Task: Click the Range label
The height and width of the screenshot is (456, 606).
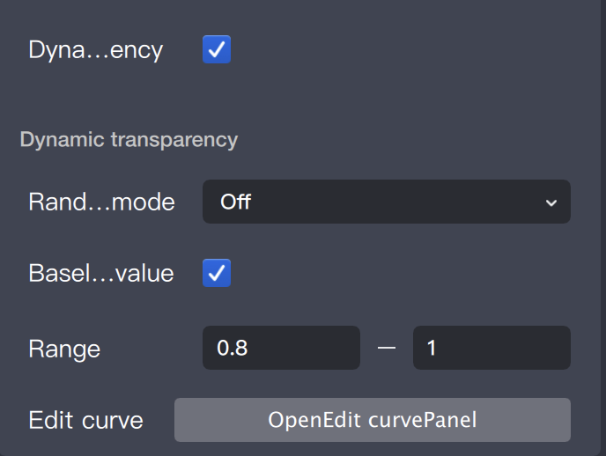Action: 64,349
